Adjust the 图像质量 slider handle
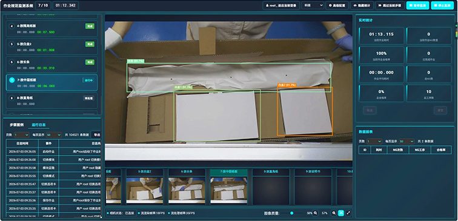 pos(292,213)
